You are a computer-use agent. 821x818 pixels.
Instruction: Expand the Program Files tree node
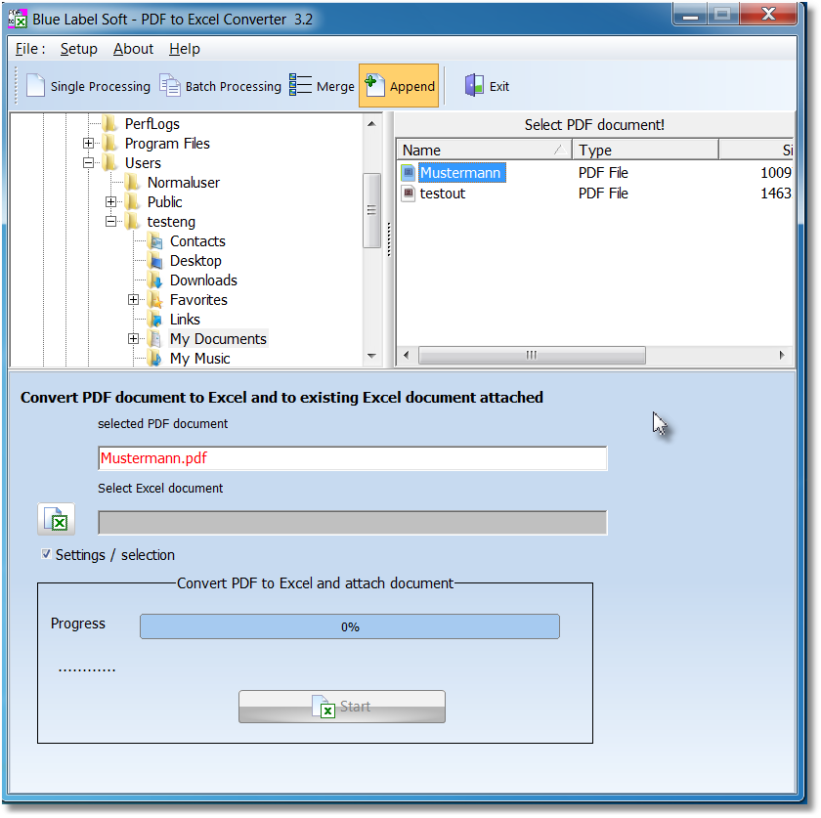89,143
